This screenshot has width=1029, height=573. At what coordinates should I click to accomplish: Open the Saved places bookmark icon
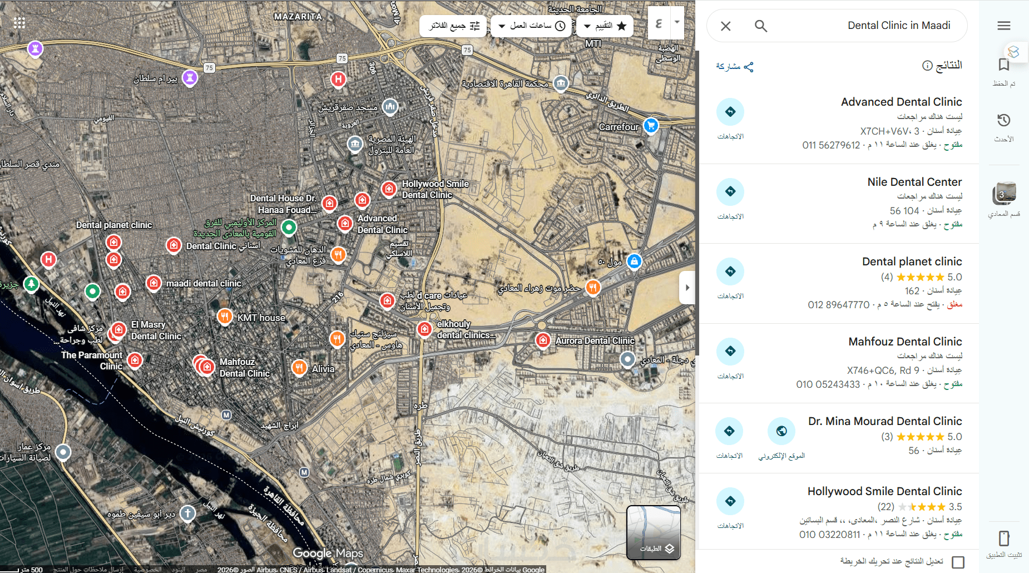pyautogui.click(x=1004, y=65)
